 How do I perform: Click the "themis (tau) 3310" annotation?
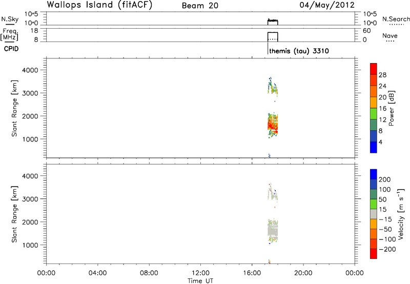[x=299, y=51]
